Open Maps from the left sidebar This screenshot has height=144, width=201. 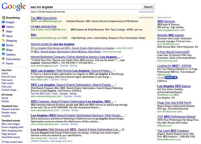pyautogui.click(x=9, y=31)
